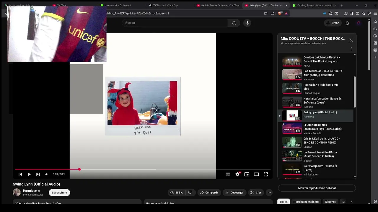Image resolution: width=378 pixels, height=212 pixels.
Task: Switch to the Bellini - Samba De Janeiro tab
Action: pos(219,5)
